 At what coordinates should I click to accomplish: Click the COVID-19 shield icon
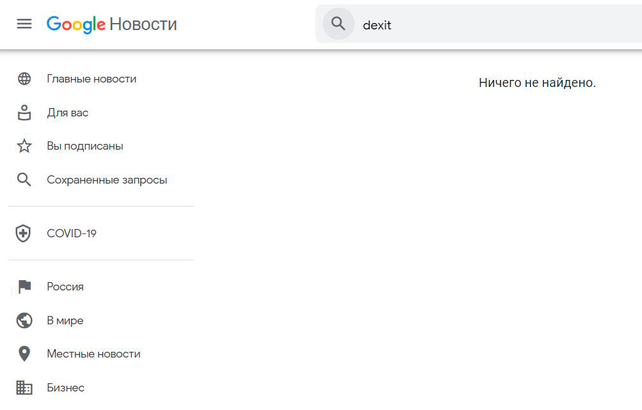coord(23,233)
